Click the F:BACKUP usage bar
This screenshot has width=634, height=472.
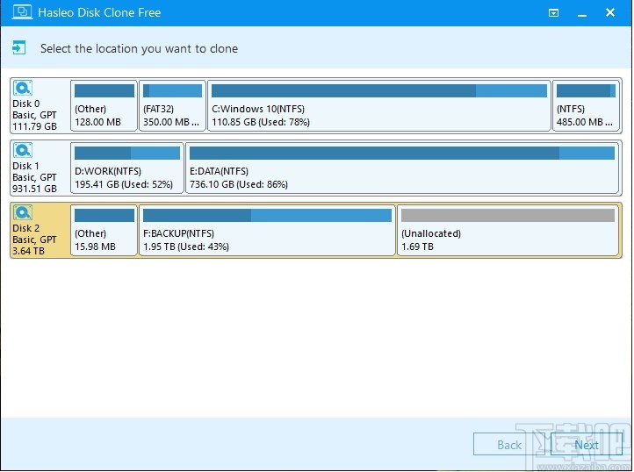(267, 215)
